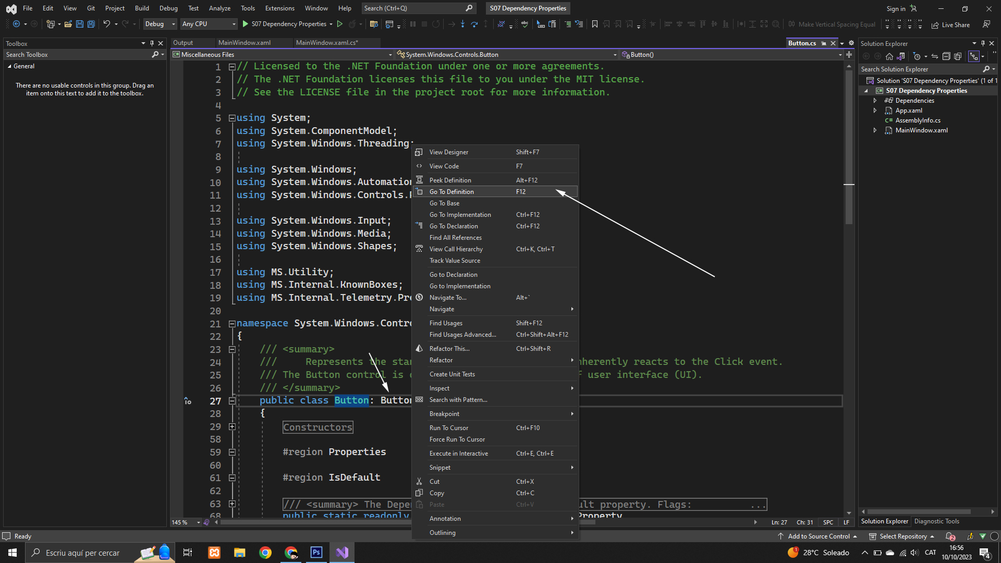This screenshot has width=1001, height=563.
Task: Click the Open File folder icon
Action: (x=68, y=24)
